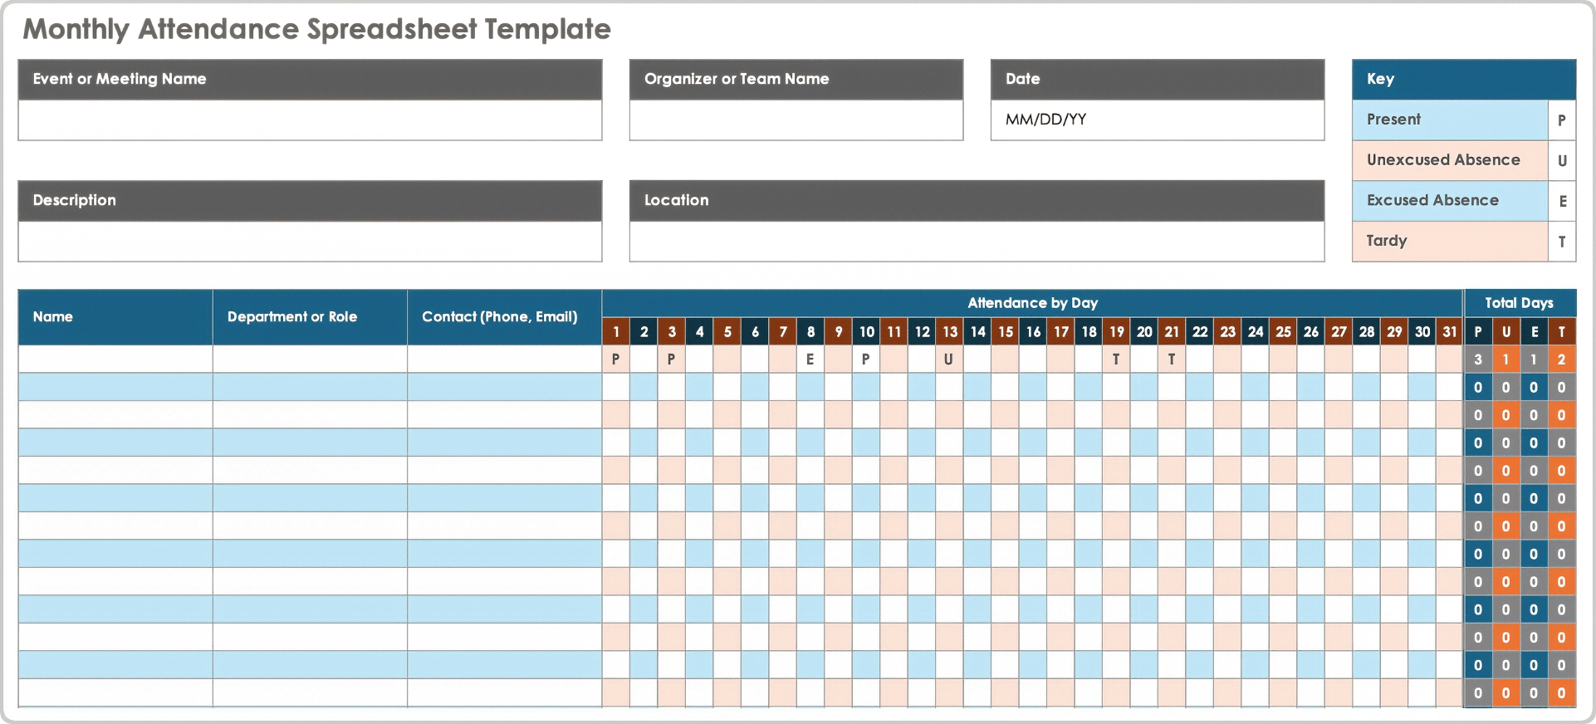Select the Department or Role column header
The height and width of the screenshot is (724, 1596).
tap(309, 317)
